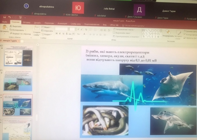Click Создать слайд new slide icon
The image size is (197, 140).
pyautogui.click(x=37, y=28)
